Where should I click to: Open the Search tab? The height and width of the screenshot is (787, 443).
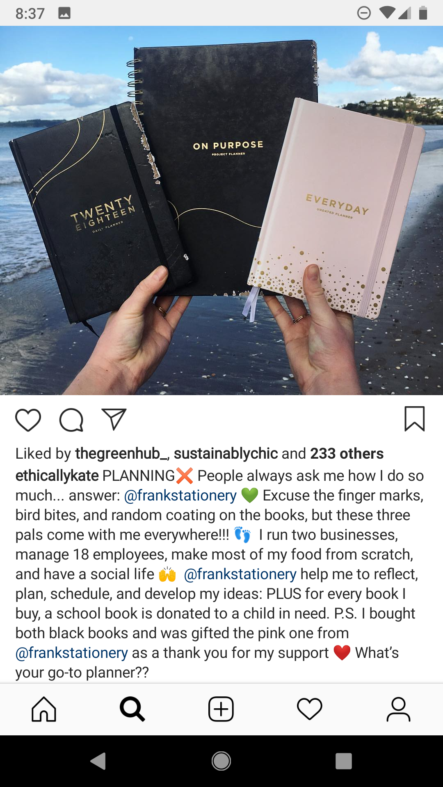tap(132, 709)
